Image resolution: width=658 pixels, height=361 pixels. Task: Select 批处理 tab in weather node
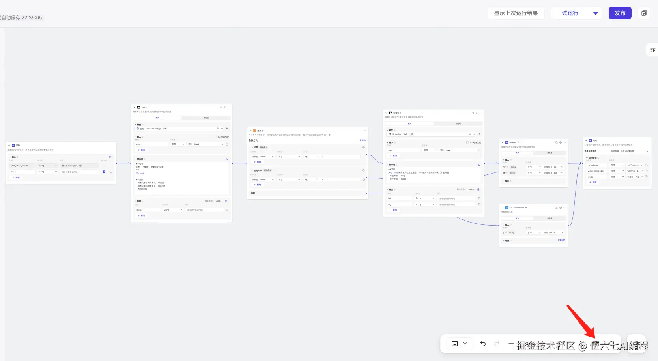[x=550, y=153]
